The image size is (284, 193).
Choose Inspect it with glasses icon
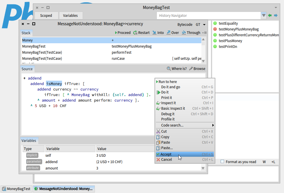point(185,103)
